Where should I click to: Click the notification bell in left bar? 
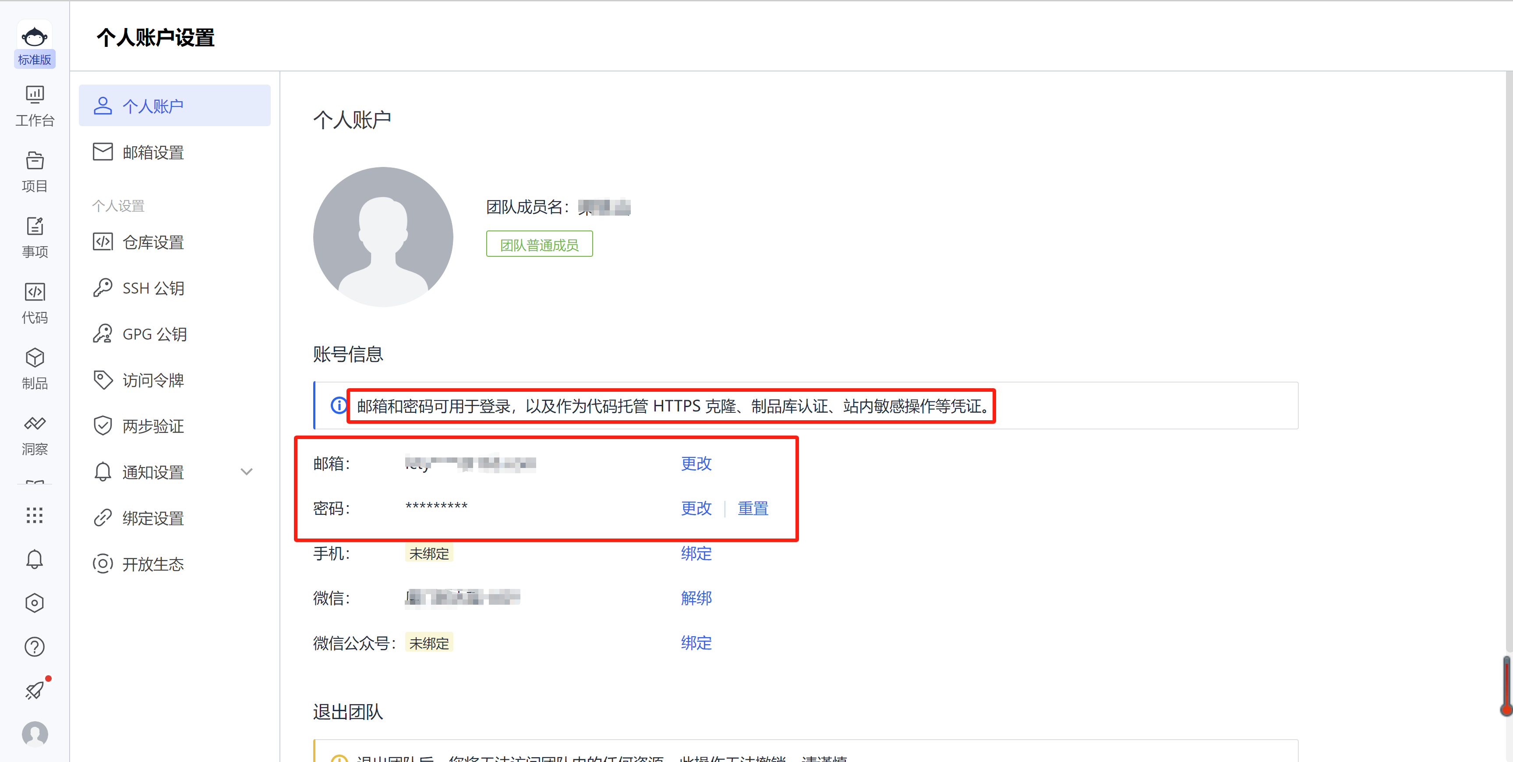click(35, 559)
